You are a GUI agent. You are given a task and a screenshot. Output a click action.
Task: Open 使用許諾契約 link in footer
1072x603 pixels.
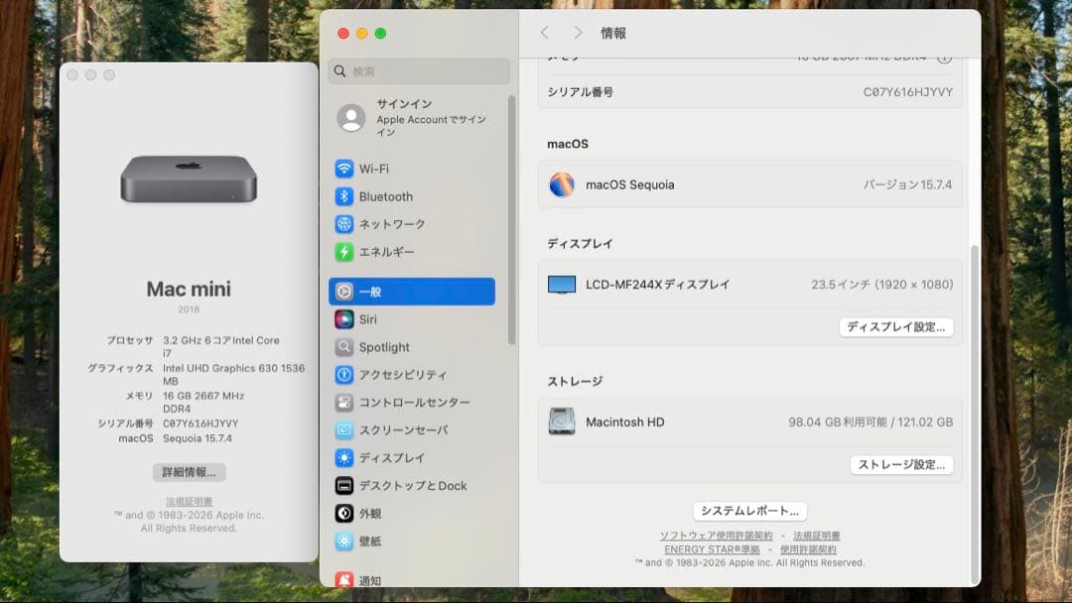click(808, 549)
